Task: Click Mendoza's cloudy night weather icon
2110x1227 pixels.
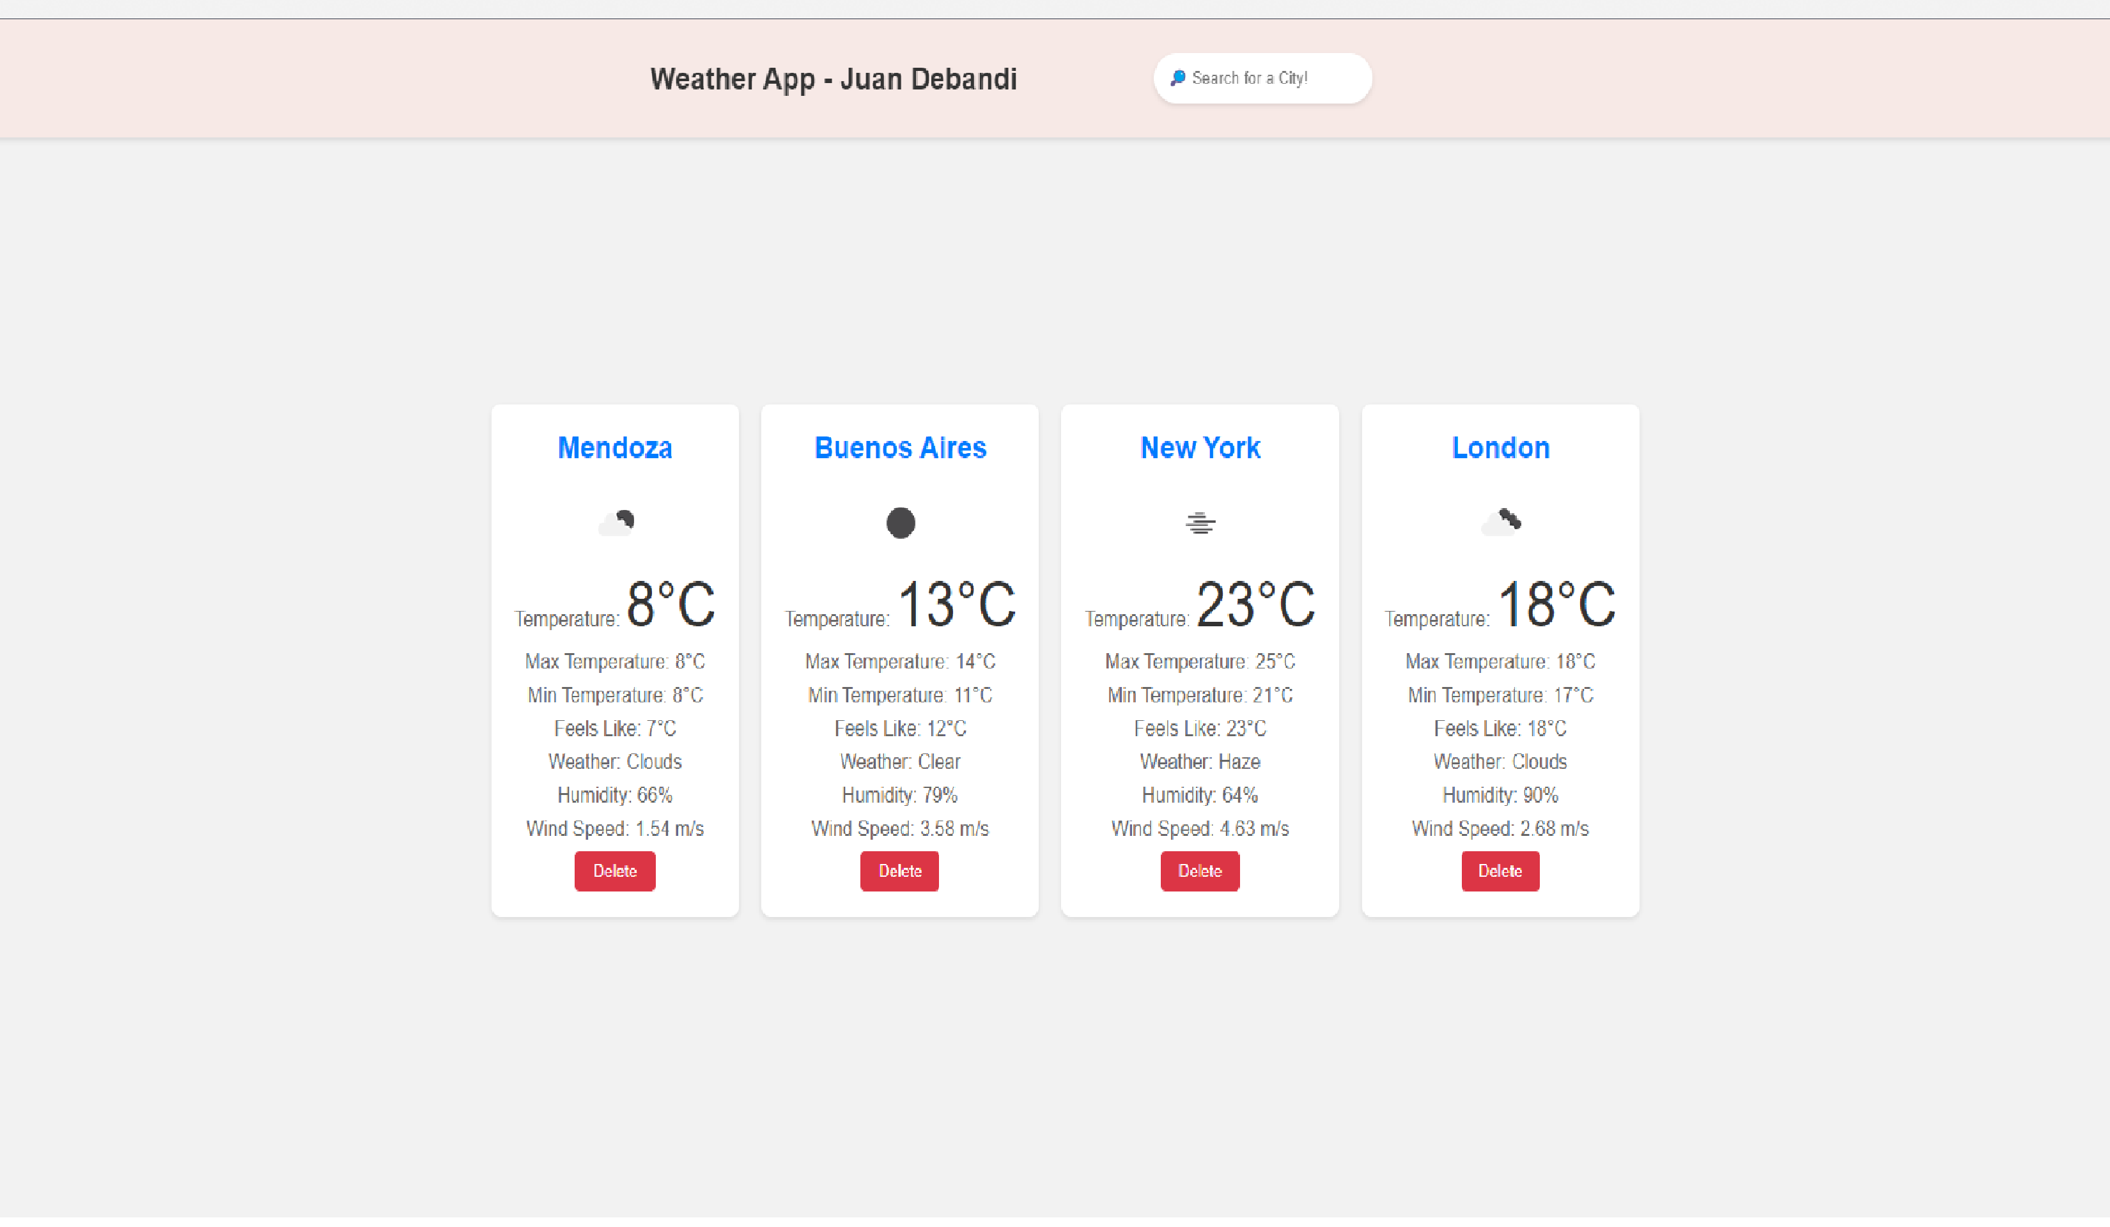Action: click(x=616, y=523)
